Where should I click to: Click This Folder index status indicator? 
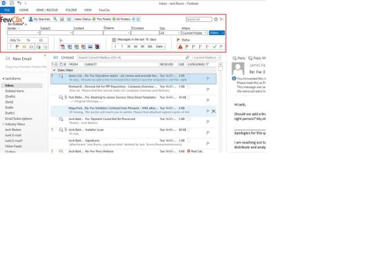102,19
